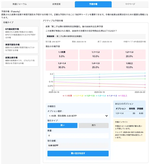Click the 開始: 2025-04-18 date label
The width and height of the screenshot is (151, 164).
pos(79,42)
